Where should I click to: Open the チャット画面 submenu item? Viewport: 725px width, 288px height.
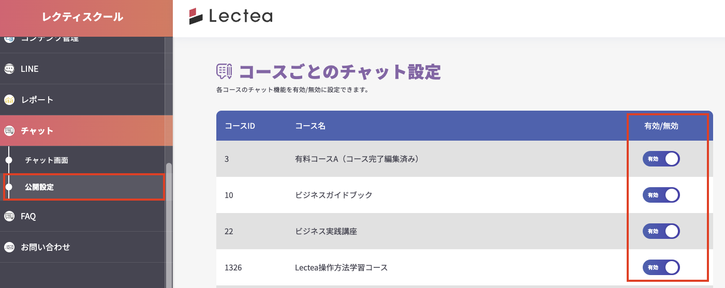click(47, 160)
